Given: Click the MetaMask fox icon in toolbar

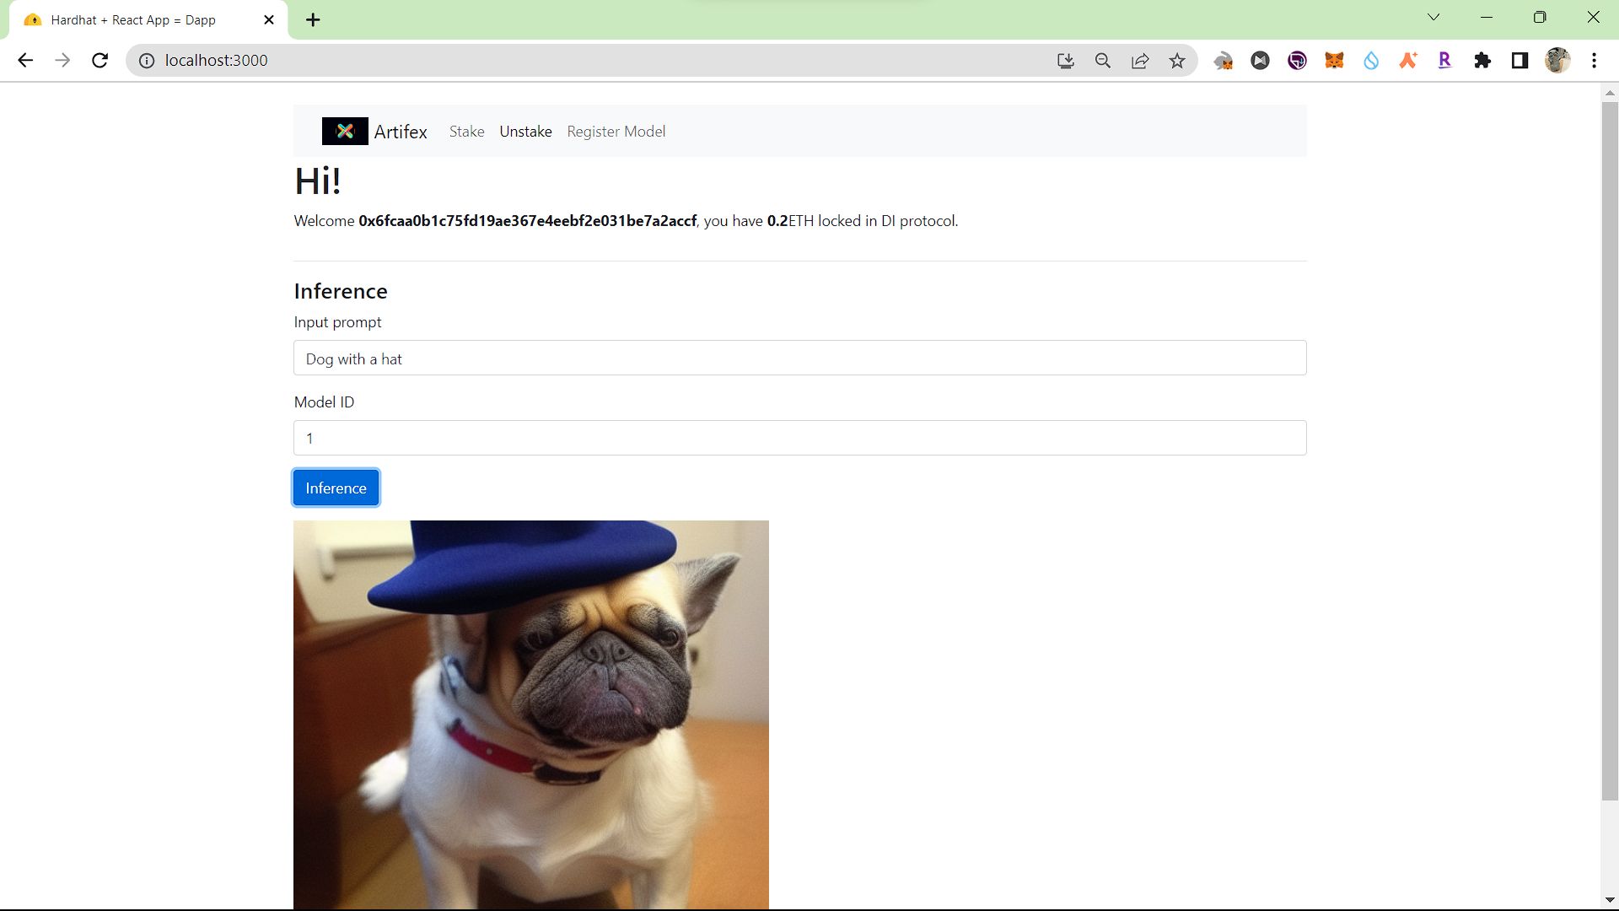Looking at the screenshot, I should tap(1333, 60).
